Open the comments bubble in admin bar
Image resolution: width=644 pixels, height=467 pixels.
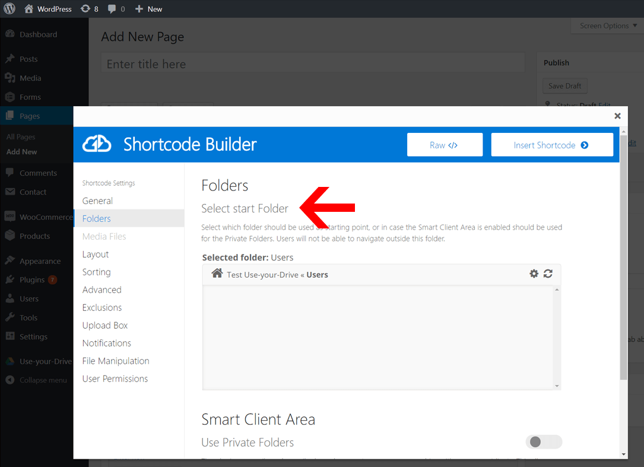pyautogui.click(x=116, y=9)
